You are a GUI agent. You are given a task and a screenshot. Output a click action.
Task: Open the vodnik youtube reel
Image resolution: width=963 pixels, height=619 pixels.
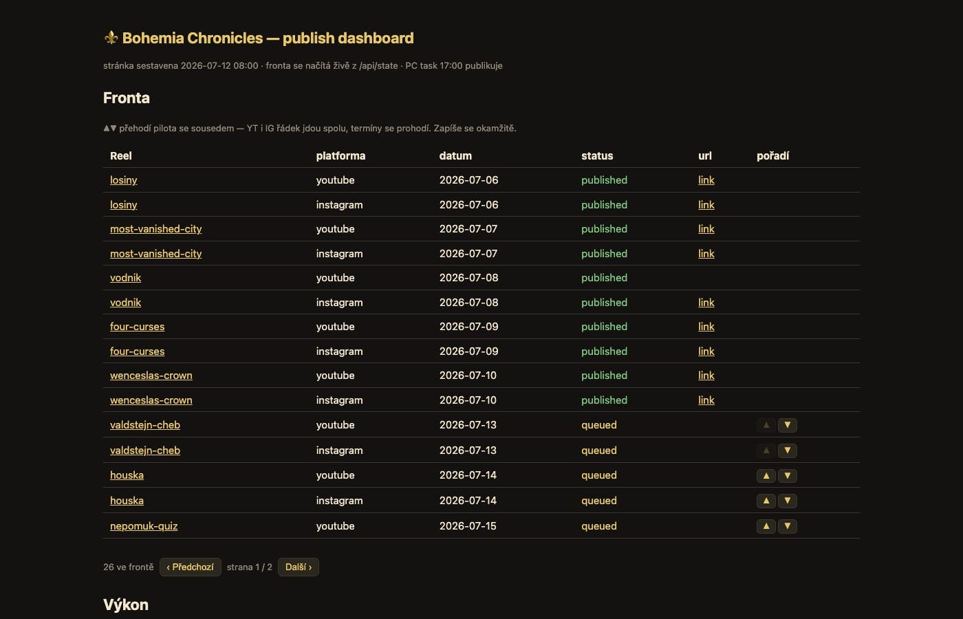click(x=125, y=278)
